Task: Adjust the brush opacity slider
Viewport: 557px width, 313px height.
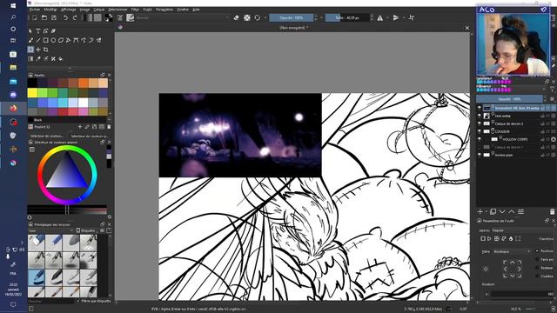Action: [291, 17]
